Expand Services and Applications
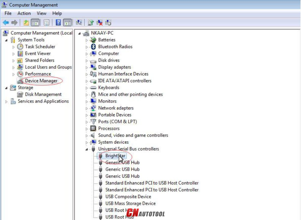 pyautogui.click(x=6, y=102)
